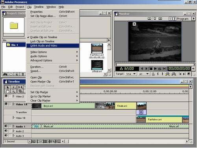
Task: Delete item with Project trash icon
Action: pyautogui.click(x=23, y=74)
